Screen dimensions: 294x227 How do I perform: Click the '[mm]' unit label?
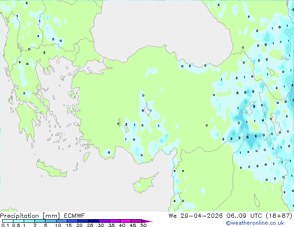point(51,216)
